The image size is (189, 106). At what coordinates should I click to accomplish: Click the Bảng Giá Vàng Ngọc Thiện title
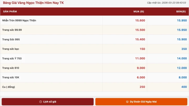coord(33,3)
